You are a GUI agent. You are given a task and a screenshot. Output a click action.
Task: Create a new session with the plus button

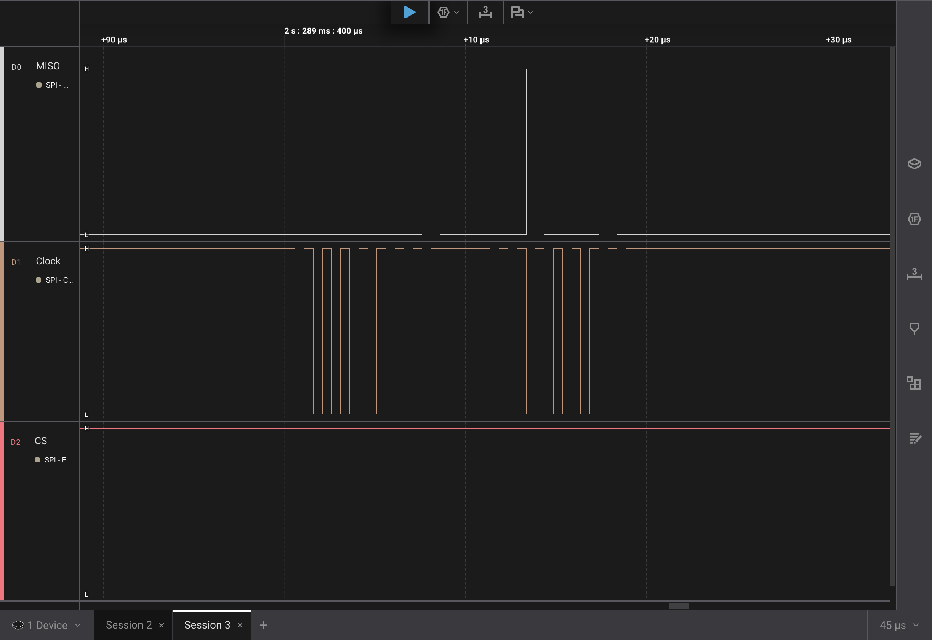[263, 625]
